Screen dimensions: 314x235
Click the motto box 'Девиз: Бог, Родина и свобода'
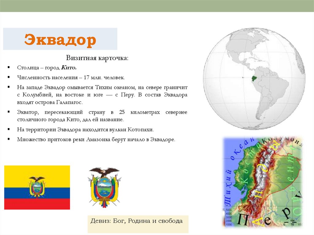point(138,224)
